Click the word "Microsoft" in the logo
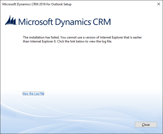Screen dimensions: 163x134 click(x=35, y=22)
